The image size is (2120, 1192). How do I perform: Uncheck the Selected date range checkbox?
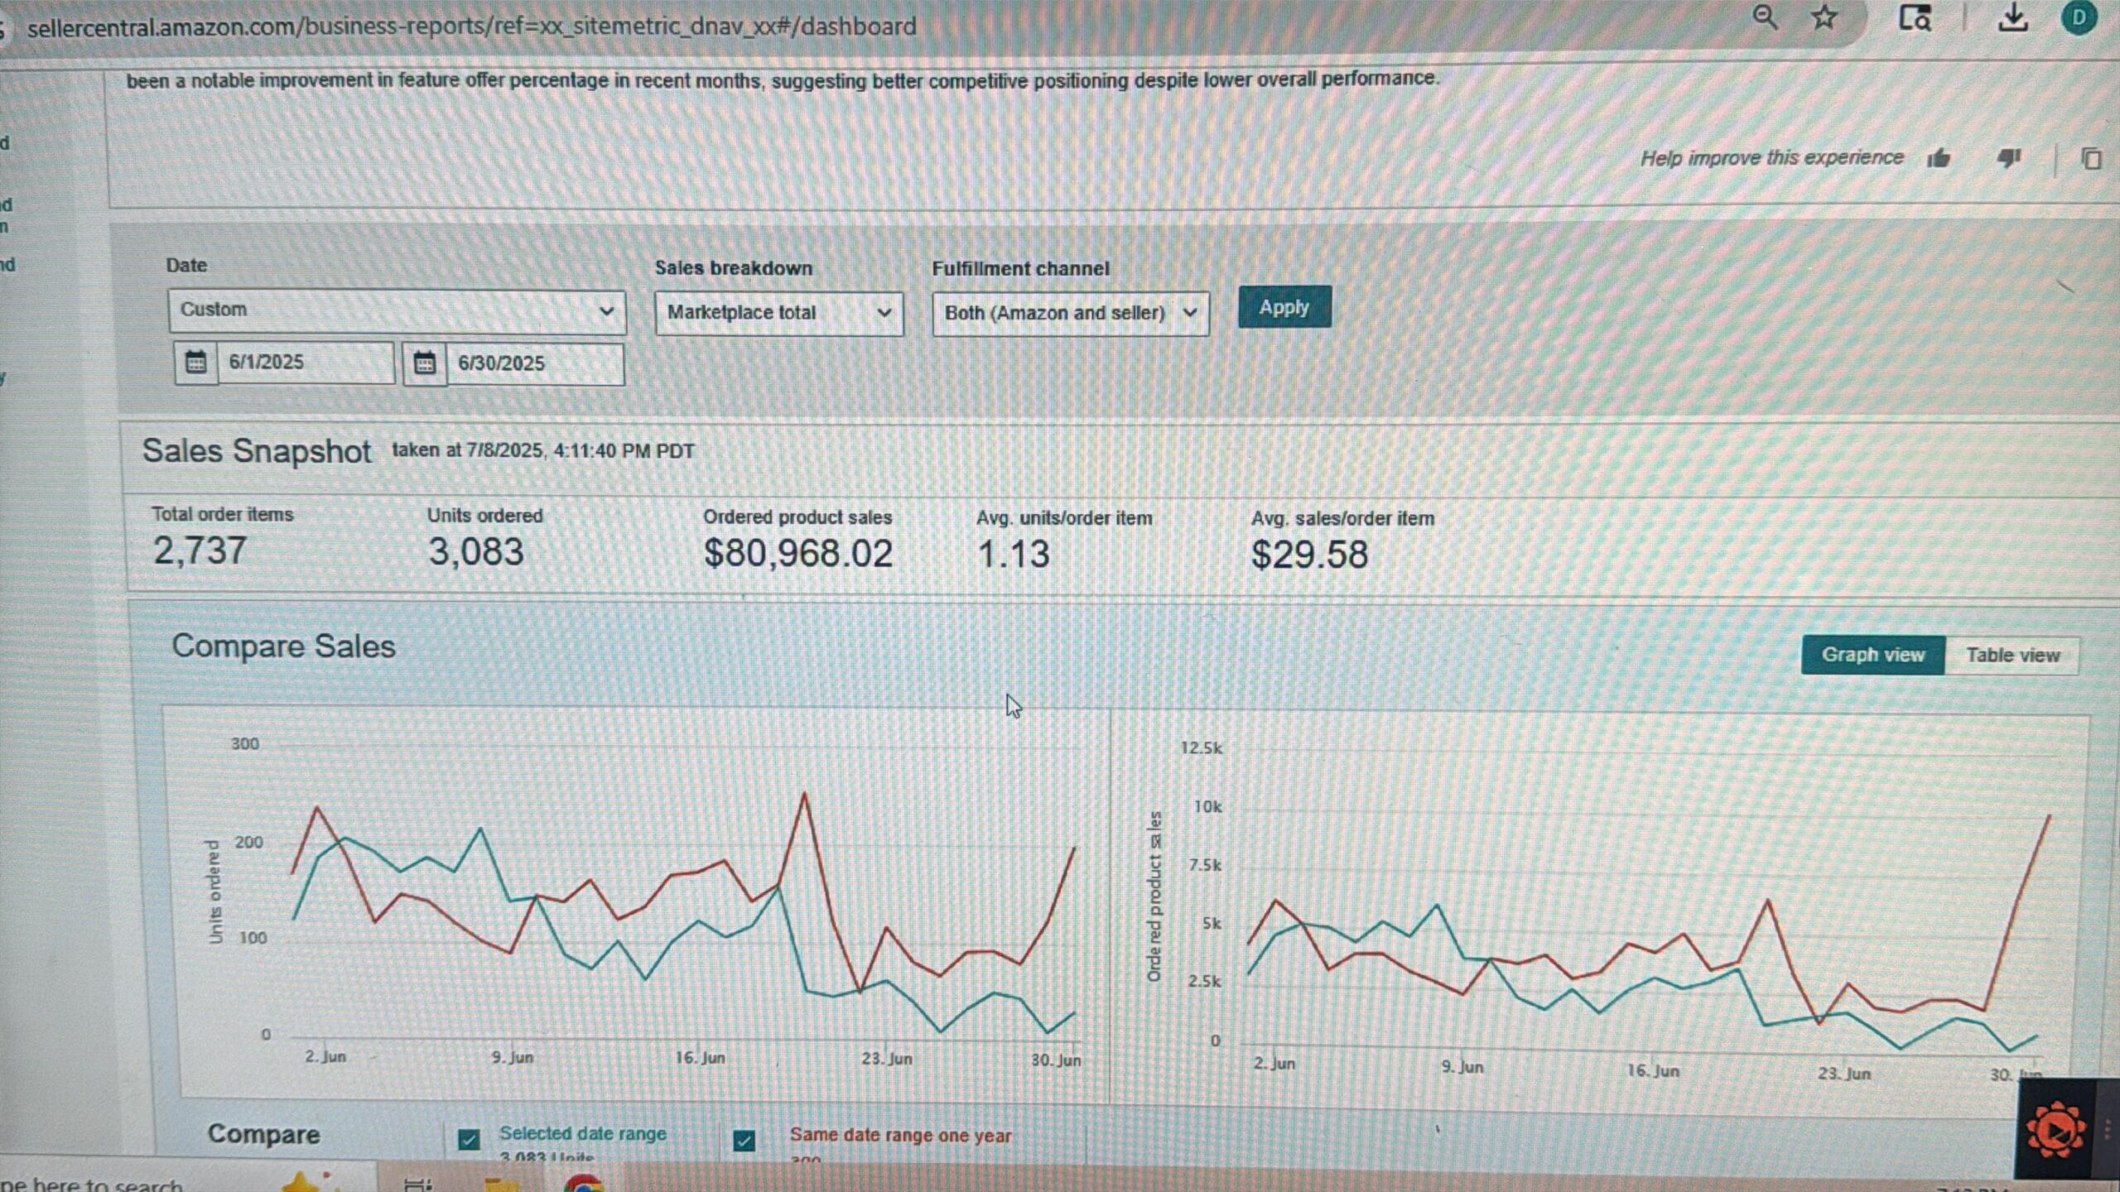(x=469, y=1140)
